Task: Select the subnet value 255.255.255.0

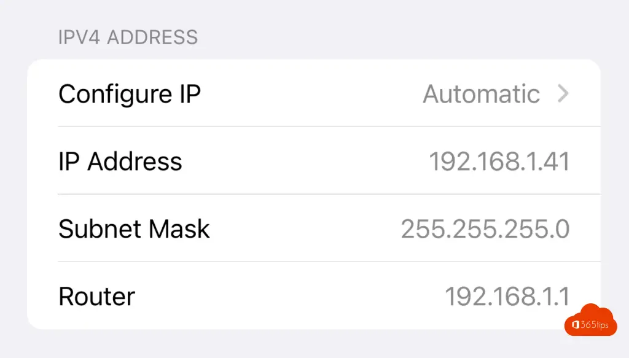Action: pyautogui.click(x=485, y=228)
